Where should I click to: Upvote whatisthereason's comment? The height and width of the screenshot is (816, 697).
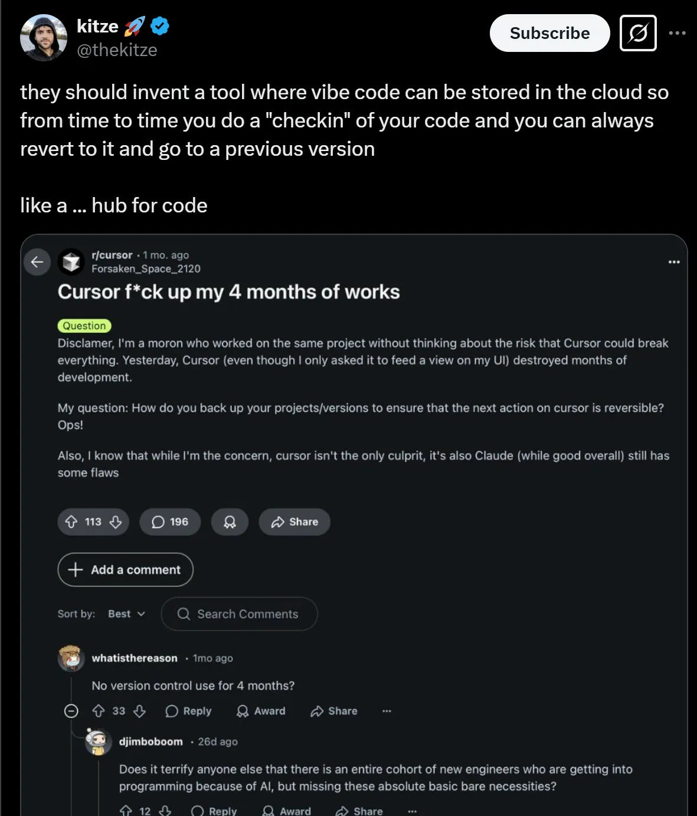click(99, 711)
